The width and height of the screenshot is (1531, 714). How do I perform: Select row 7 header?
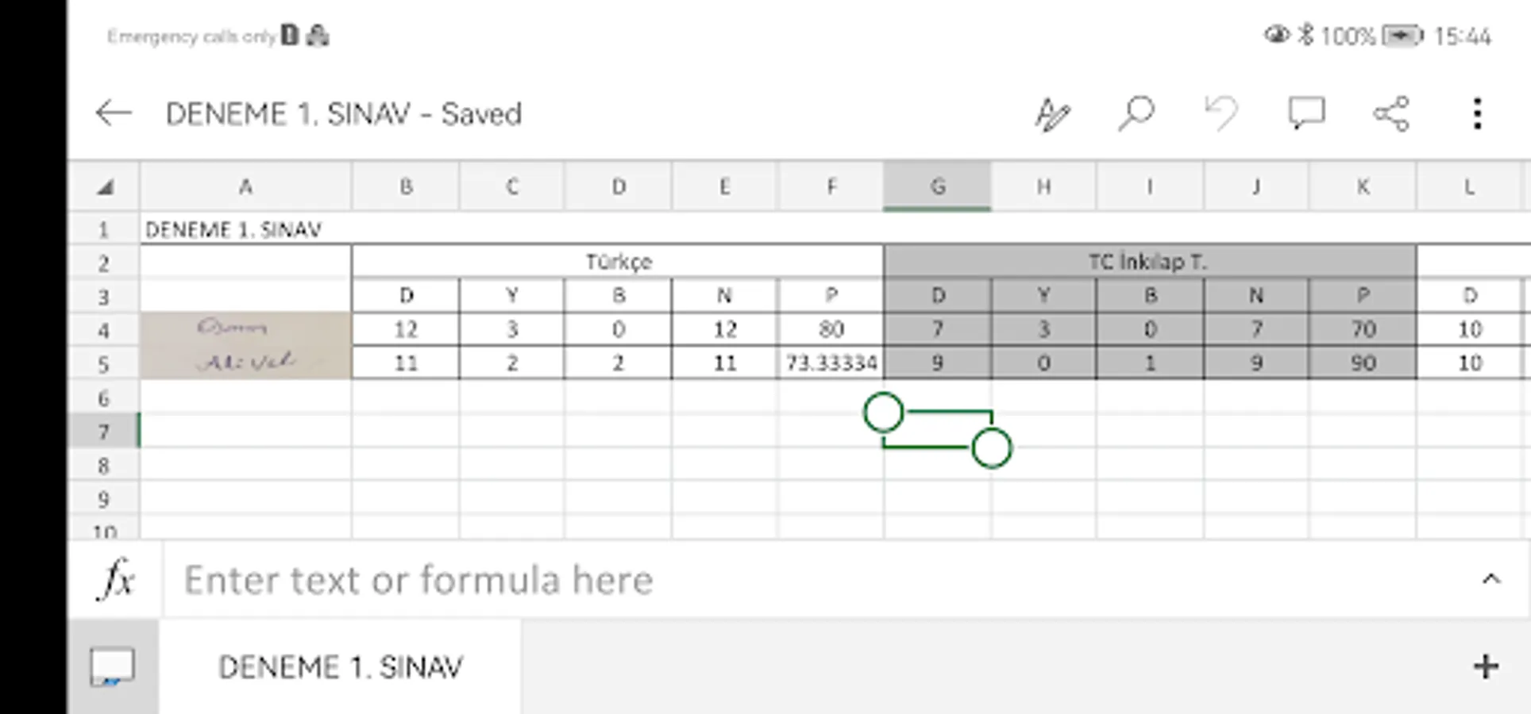click(x=103, y=432)
